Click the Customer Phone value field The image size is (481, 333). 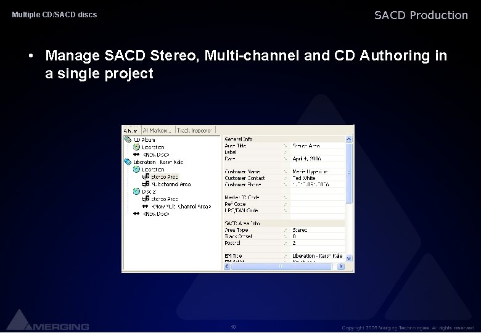click(x=317, y=184)
